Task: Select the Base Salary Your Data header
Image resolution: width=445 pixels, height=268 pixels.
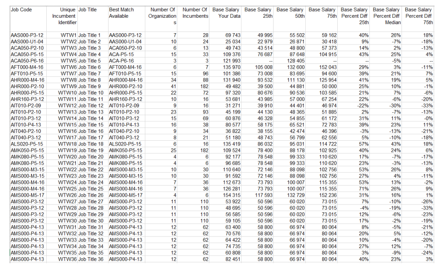Action: 226,13
